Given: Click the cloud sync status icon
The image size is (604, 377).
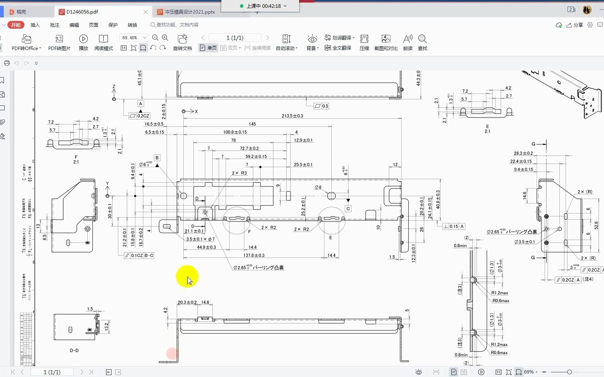Looking at the screenshot, I should tap(559, 25).
